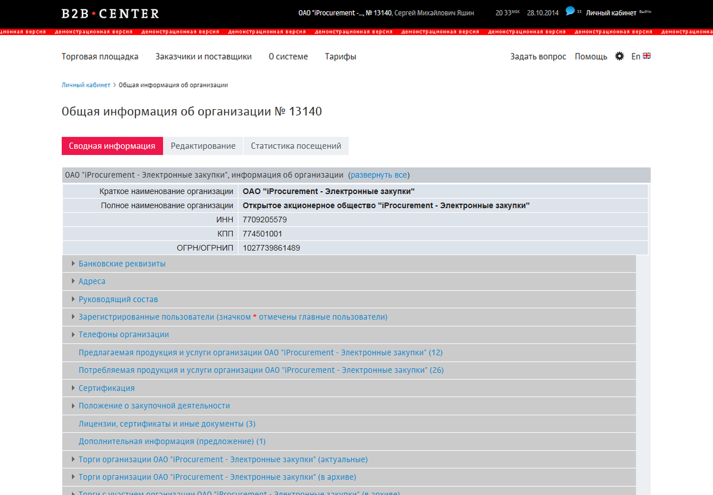Viewport: 713px width, 495px height.
Task: Expand the Руководящий состав section
Action: click(x=118, y=299)
